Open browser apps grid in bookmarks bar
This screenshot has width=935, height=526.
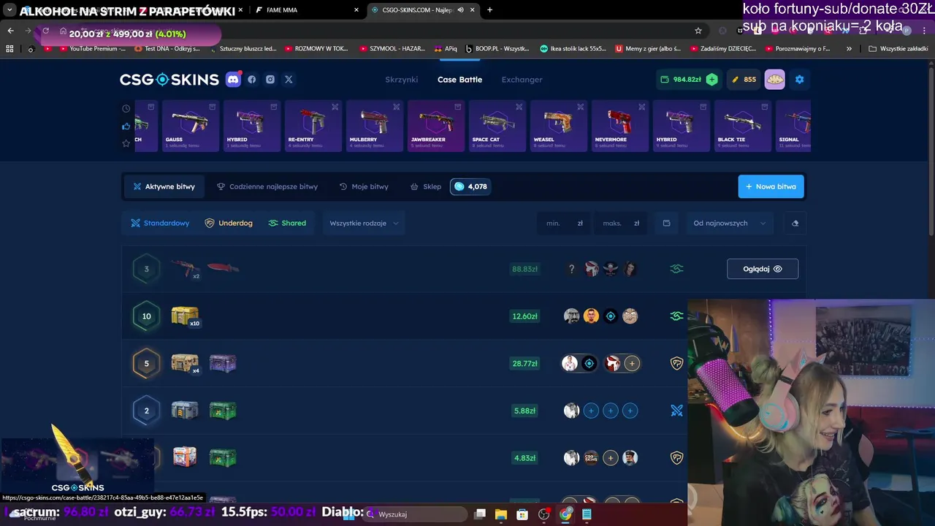(9, 49)
